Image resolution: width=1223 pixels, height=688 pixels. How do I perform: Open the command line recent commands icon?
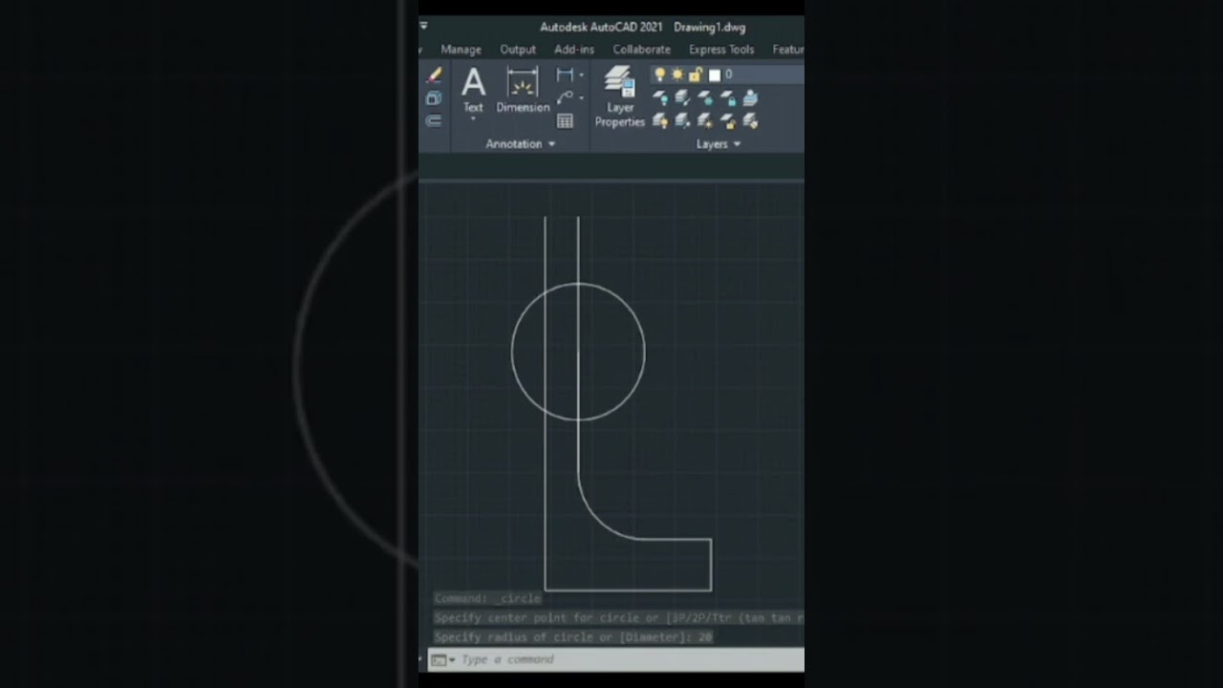coord(440,659)
